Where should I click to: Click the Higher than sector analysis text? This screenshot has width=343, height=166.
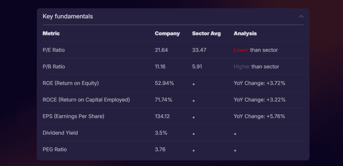[256, 66]
